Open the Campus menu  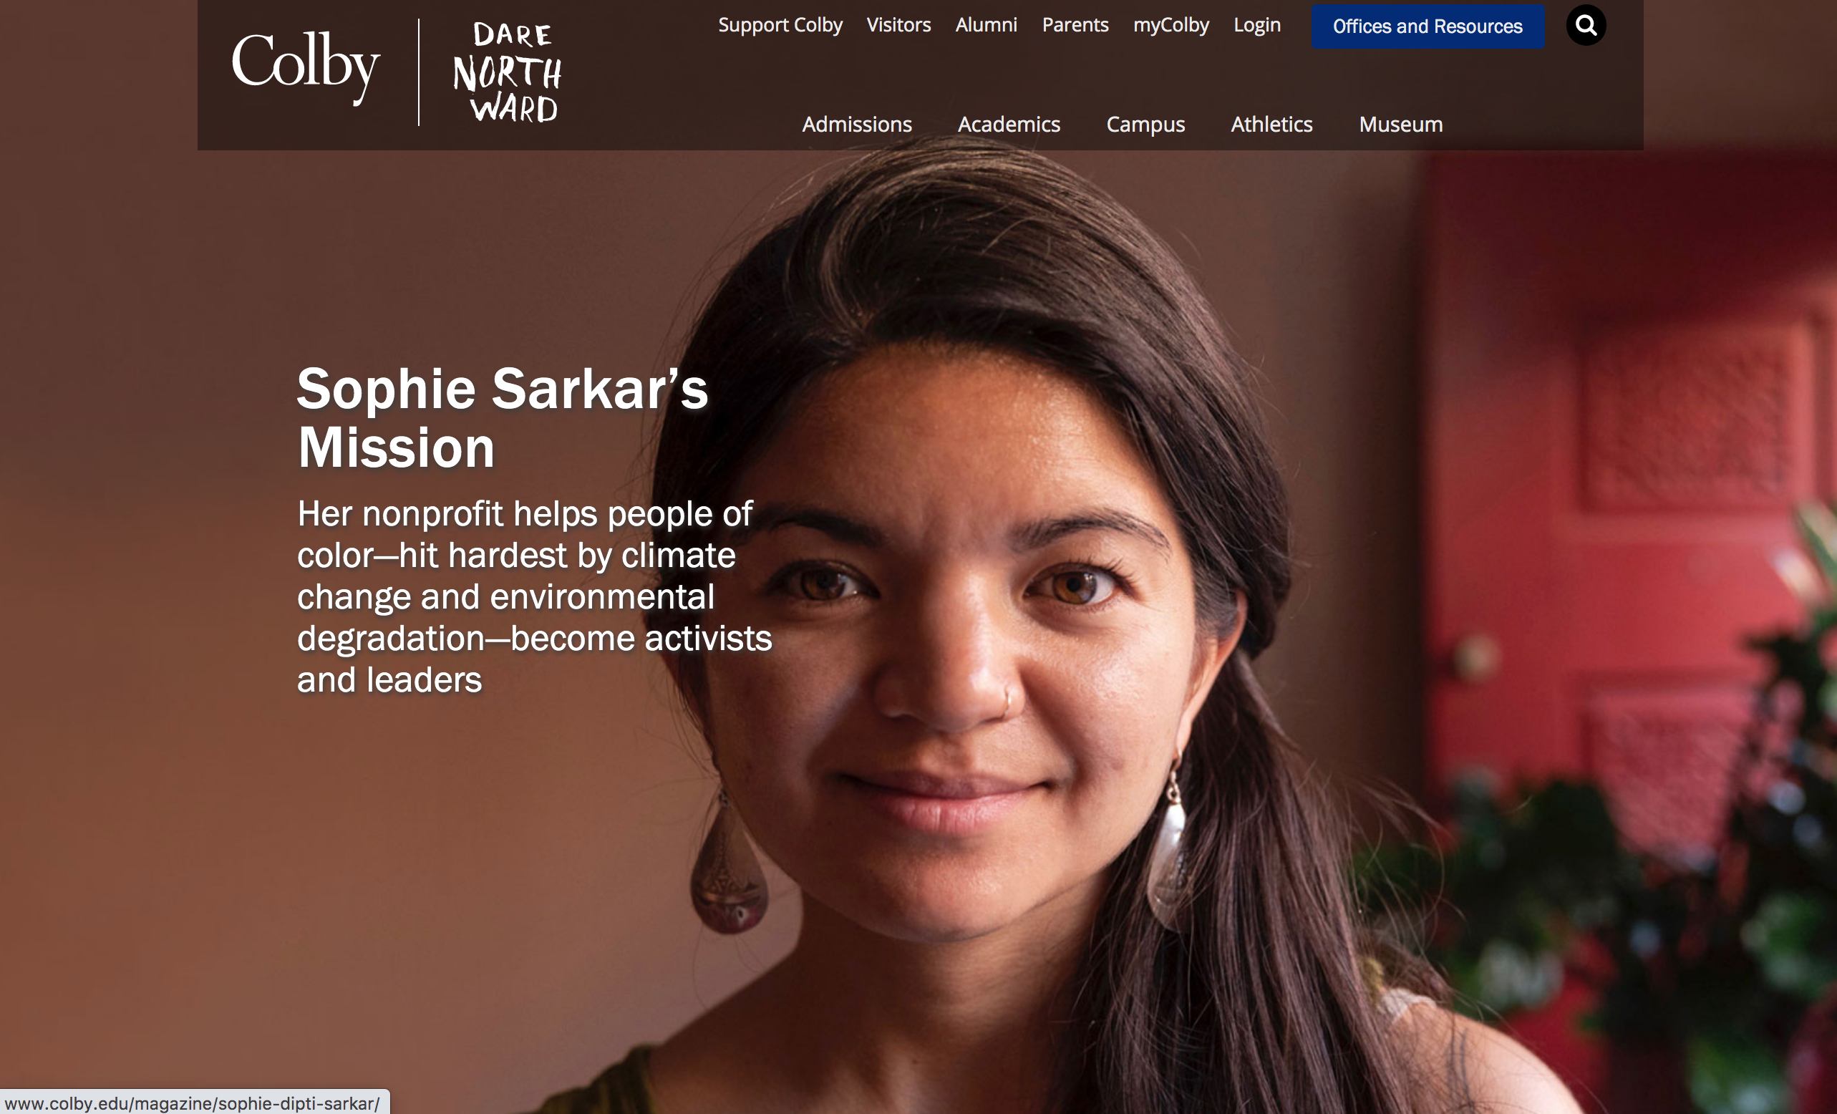pos(1145,124)
